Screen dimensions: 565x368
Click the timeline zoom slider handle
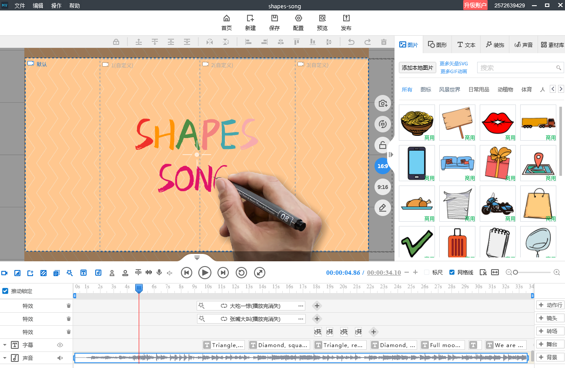[515, 272]
